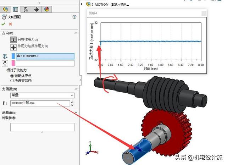227x165 pixels.
Task: Open the 常量 function type dropdown
Action: pos(42,95)
